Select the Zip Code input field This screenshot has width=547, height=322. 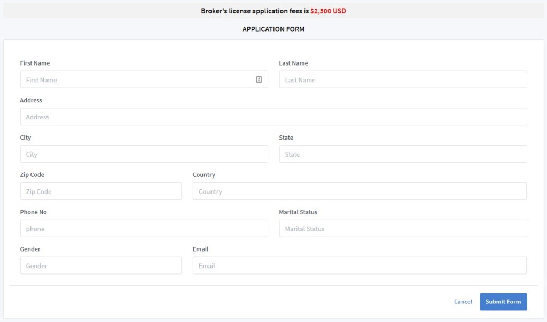[x=101, y=191]
